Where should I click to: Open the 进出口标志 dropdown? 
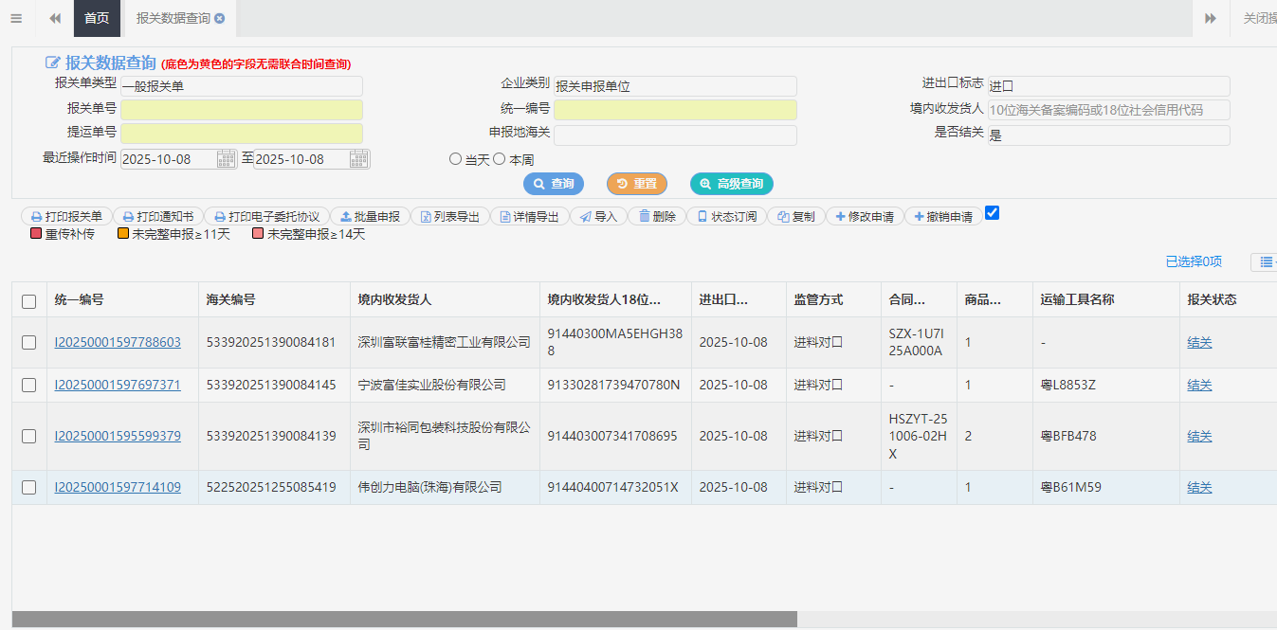coord(1108,86)
